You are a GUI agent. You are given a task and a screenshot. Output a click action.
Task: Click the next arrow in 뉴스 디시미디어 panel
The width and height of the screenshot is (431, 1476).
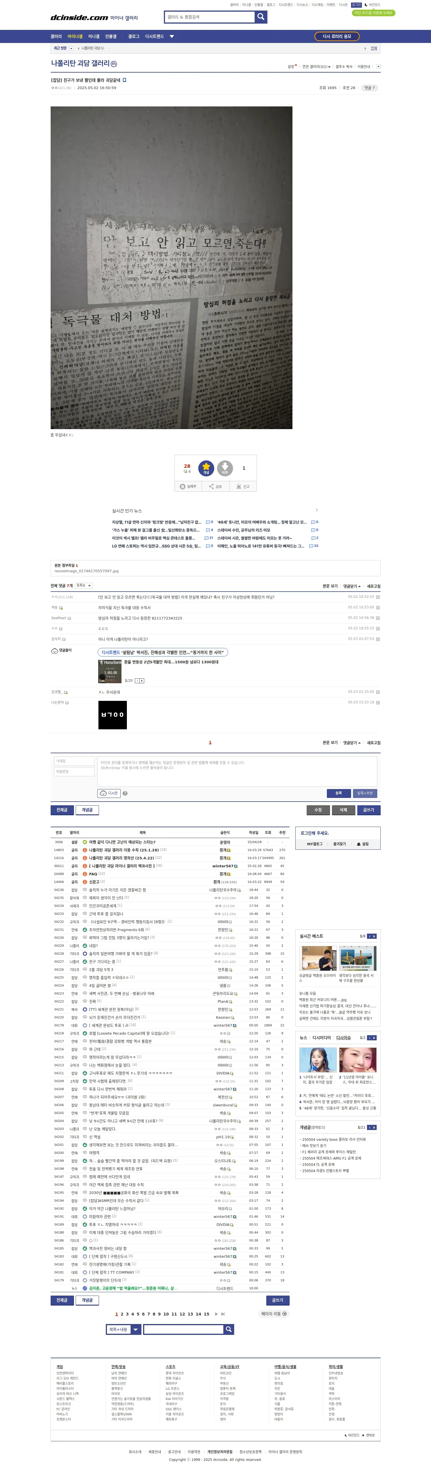click(x=374, y=1038)
